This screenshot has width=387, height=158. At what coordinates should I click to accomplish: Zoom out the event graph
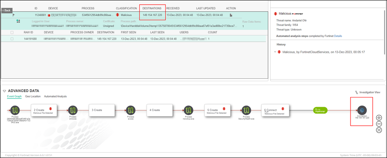click(379, 124)
